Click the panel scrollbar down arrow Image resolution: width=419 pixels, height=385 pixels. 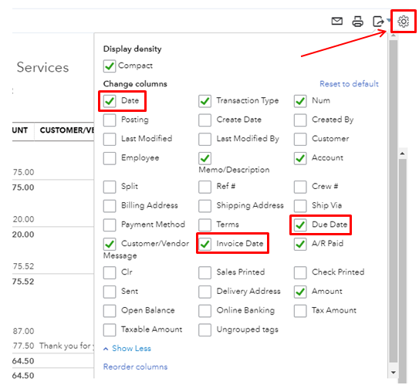coord(393,373)
